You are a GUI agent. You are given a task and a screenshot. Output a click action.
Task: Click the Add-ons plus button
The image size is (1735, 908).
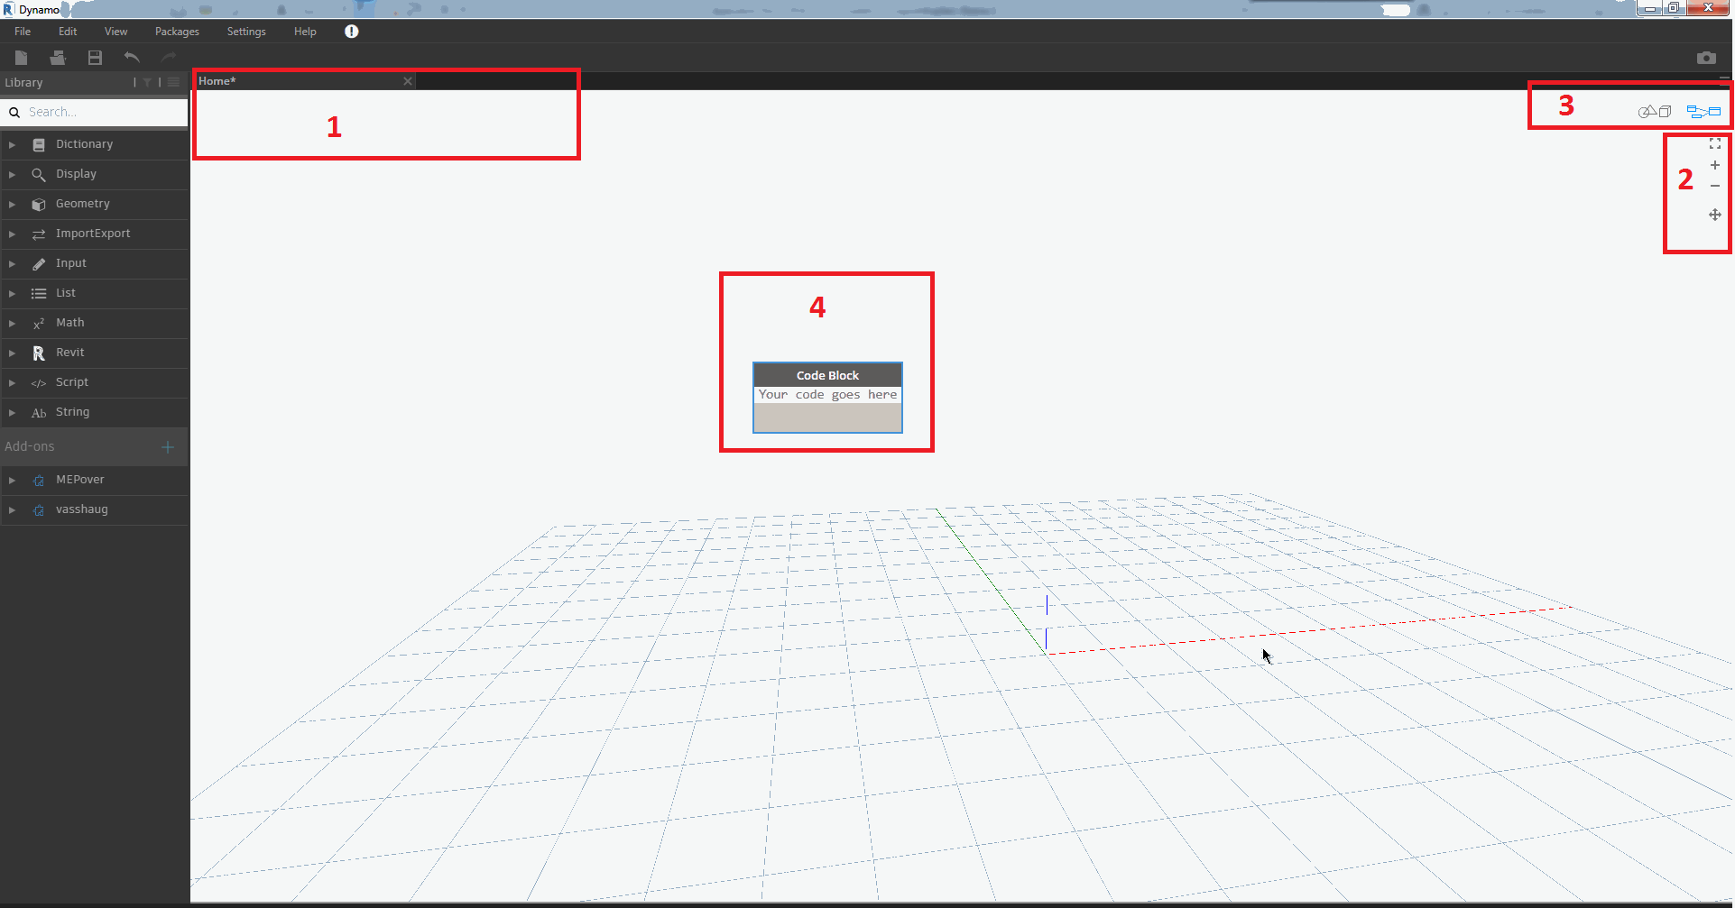tap(167, 447)
